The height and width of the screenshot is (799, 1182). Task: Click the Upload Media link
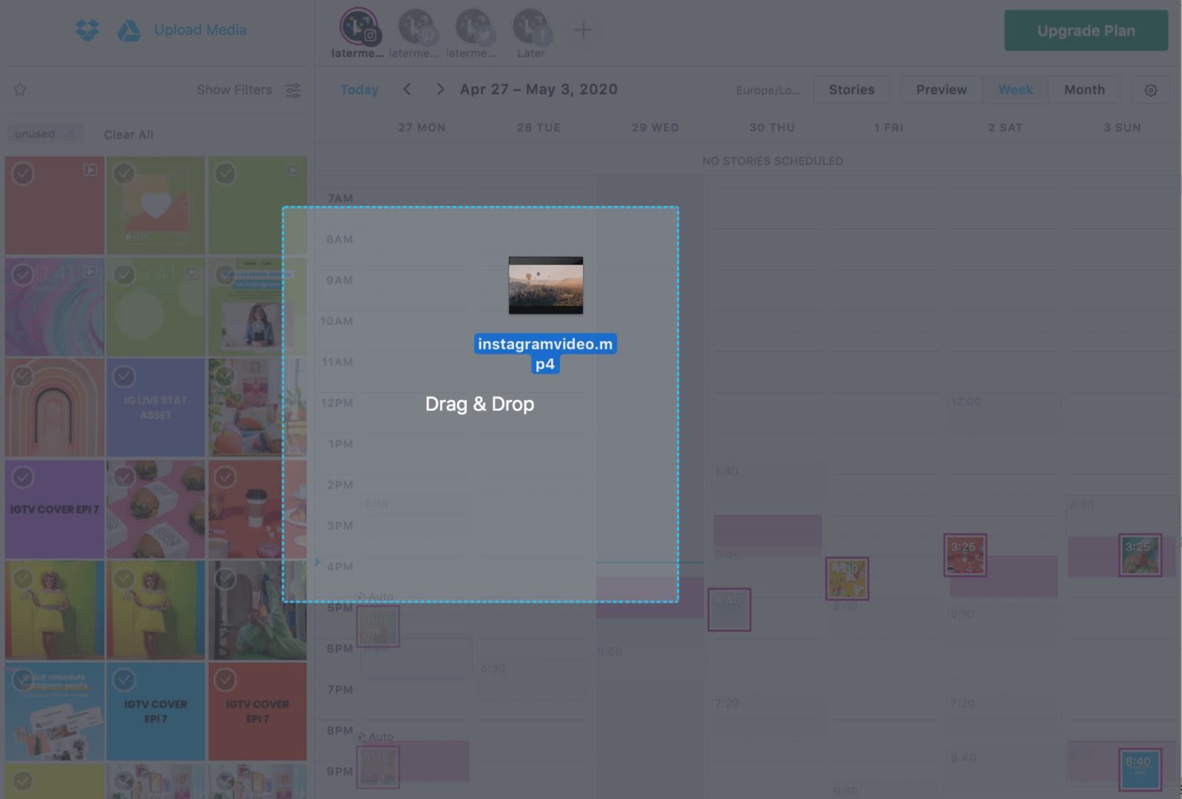coord(200,30)
